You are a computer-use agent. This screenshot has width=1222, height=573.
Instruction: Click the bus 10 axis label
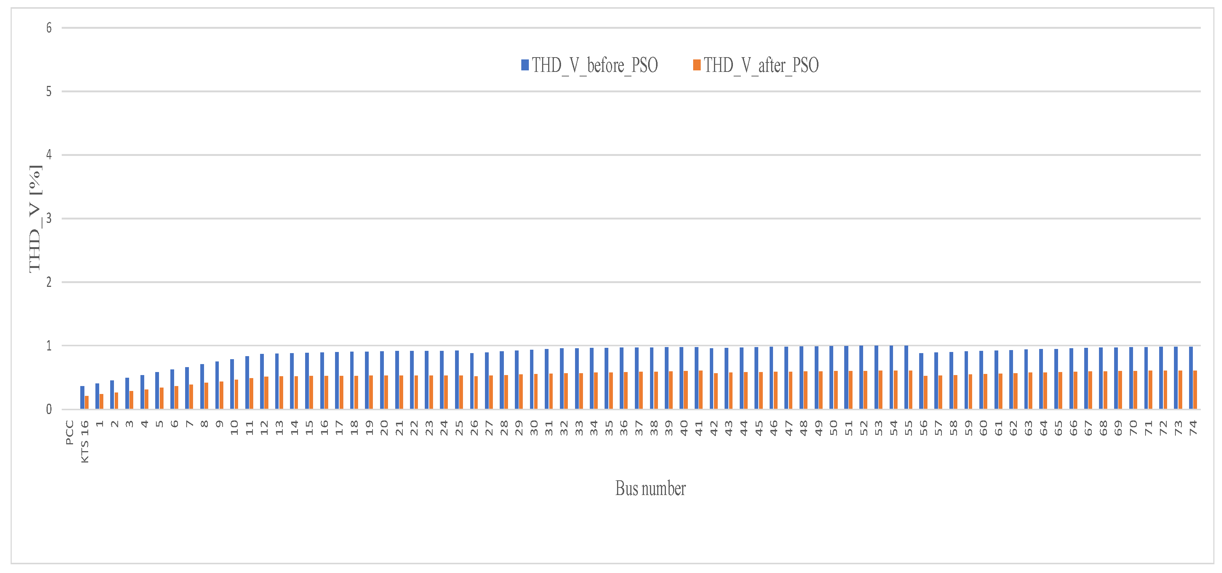pyautogui.click(x=234, y=427)
